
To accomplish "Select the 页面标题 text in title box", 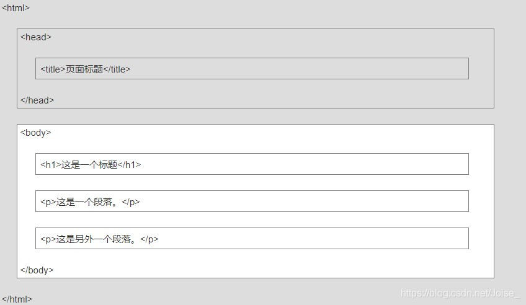I will [84, 69].
